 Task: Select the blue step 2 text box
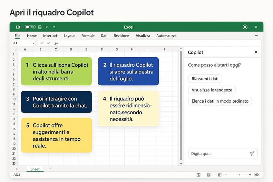tap(128, 71)
